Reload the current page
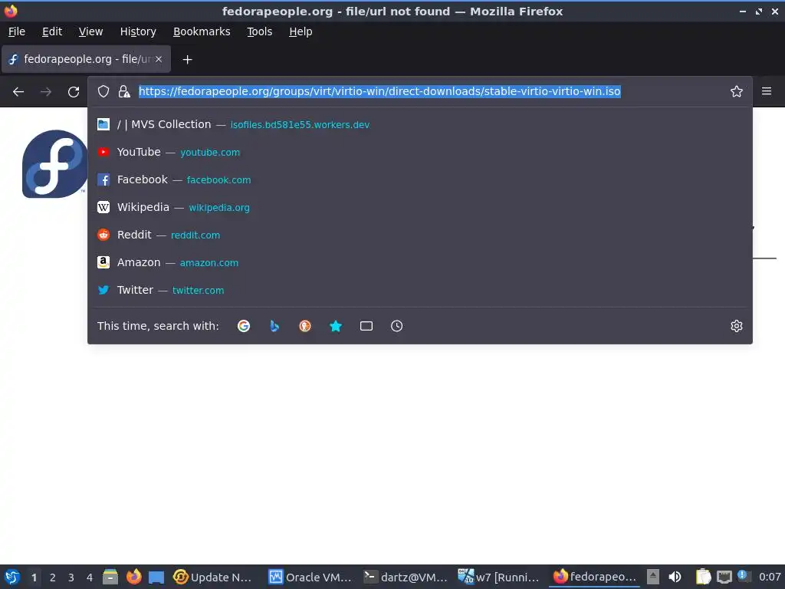Viewport: 785px width, 589px height. point(74,92)
